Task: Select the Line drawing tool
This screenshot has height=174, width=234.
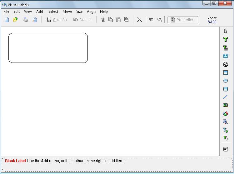Action: [226, 97]
